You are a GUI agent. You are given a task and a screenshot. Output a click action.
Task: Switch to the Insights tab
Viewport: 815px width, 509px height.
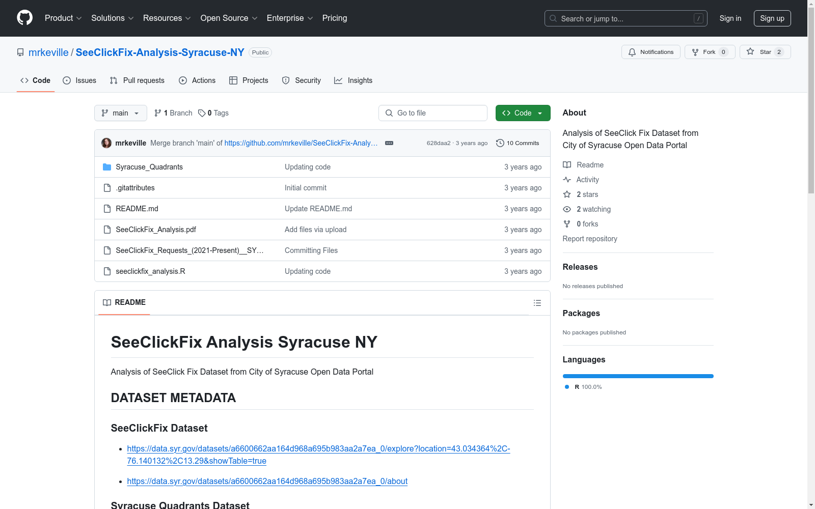pyautogui.click(x=354, y=80)
